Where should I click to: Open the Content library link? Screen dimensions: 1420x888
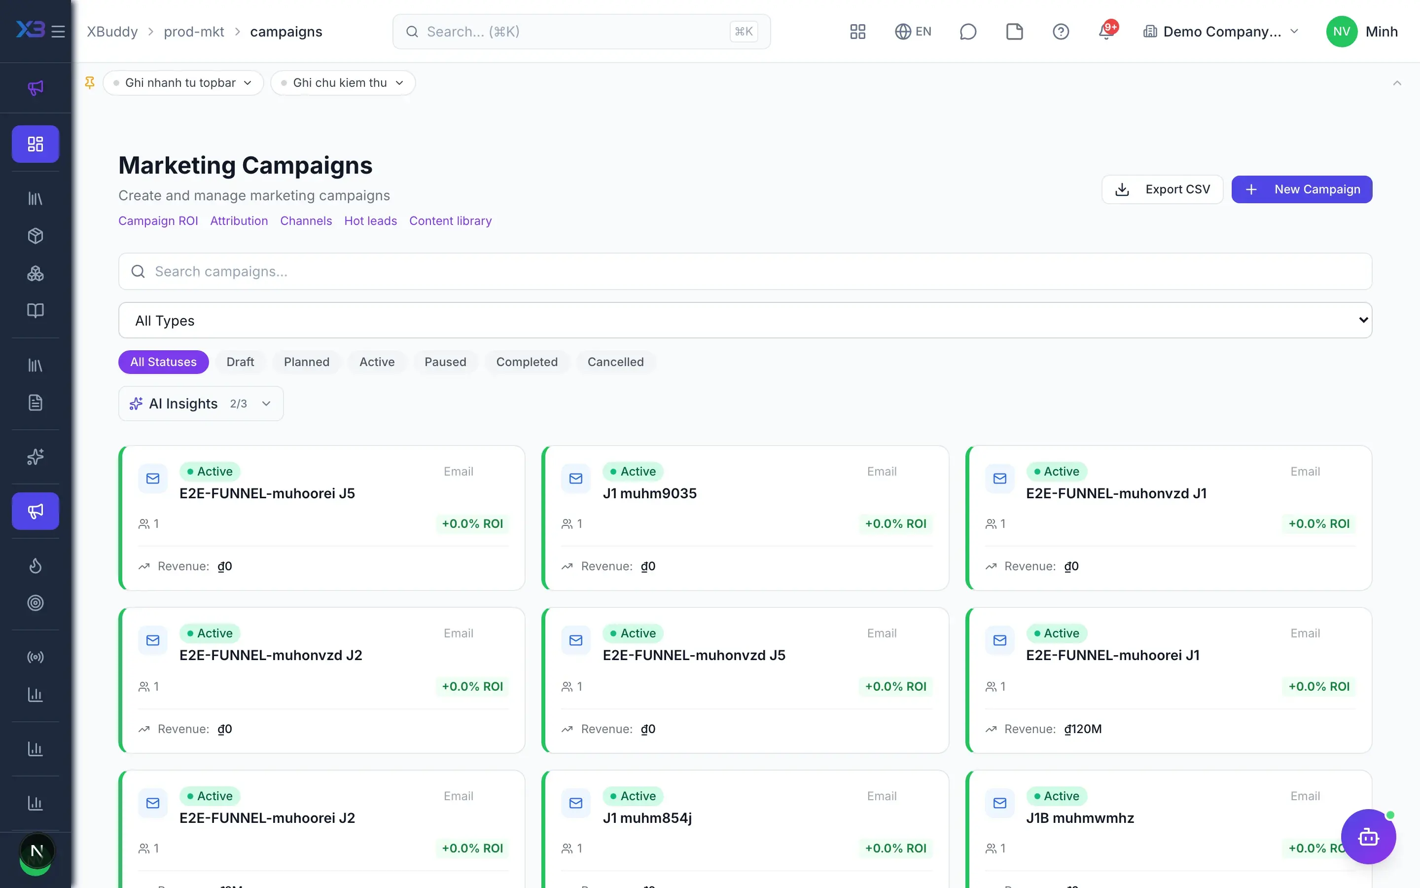click(450, 221)
